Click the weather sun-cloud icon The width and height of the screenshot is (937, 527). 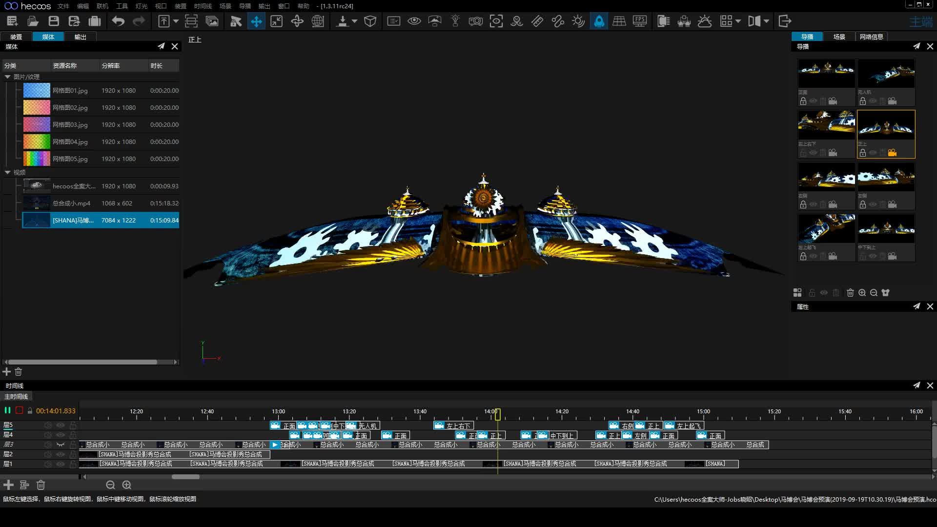[x=705, y=21]
